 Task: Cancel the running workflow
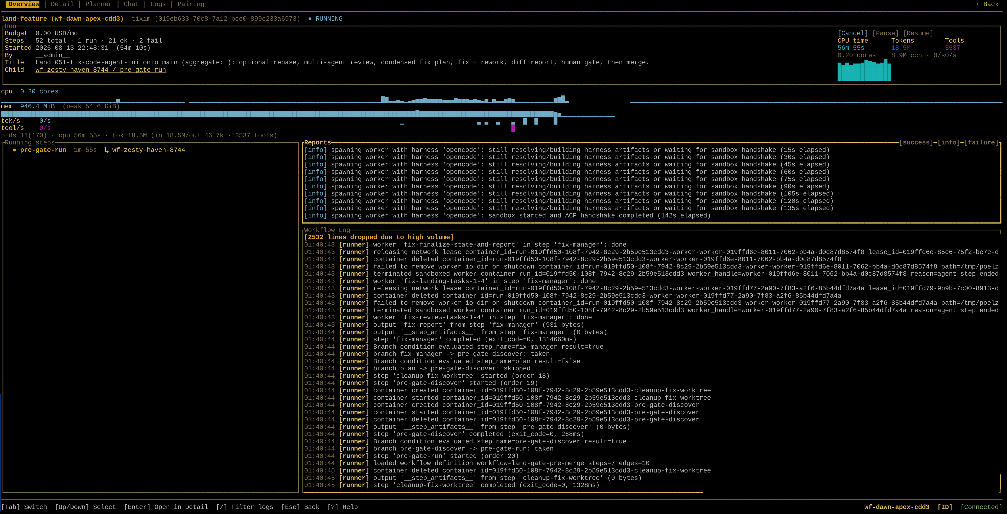click(853, 33)
